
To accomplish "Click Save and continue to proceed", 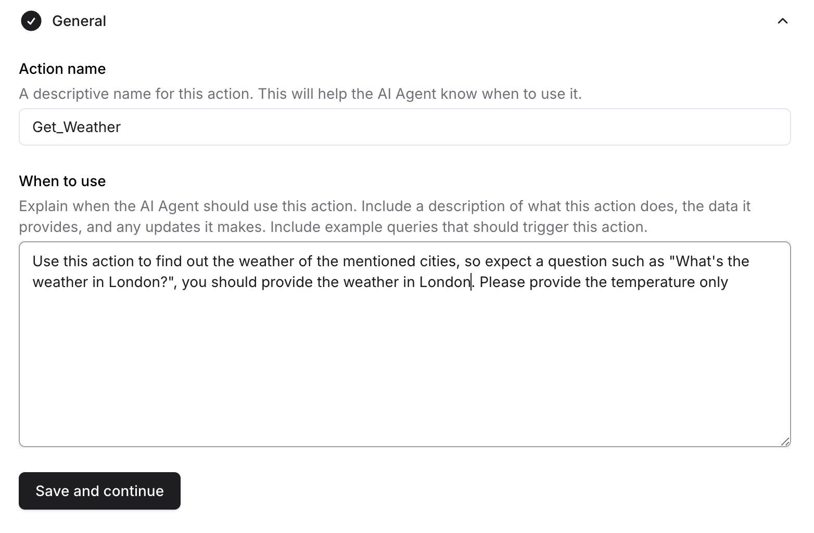I will pyautogui.click(x=99, y=490).
